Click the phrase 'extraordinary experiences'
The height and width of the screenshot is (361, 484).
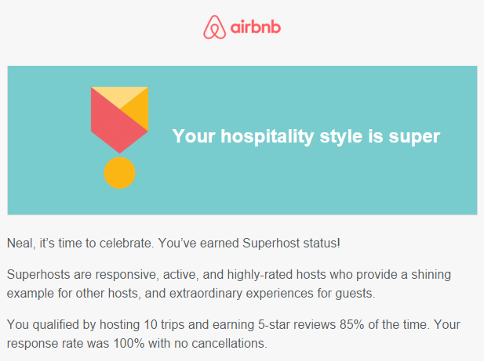coord(241,293)
